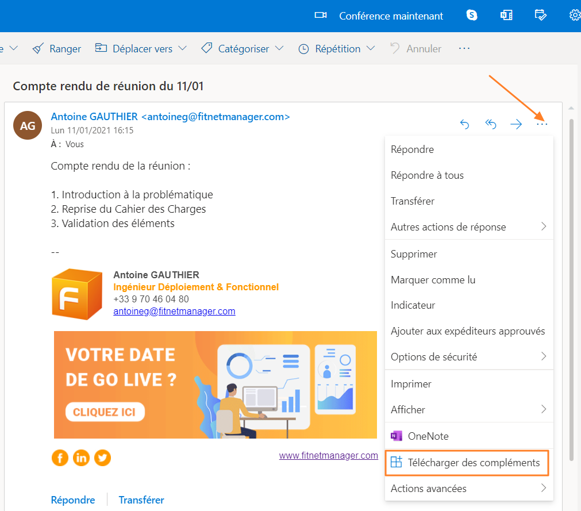Image resolution: width=581 pixels, height=511 pixels.
Task: Open the LinkedIn orange social icon
Action: pyautogui.click(x=81, y=458)
